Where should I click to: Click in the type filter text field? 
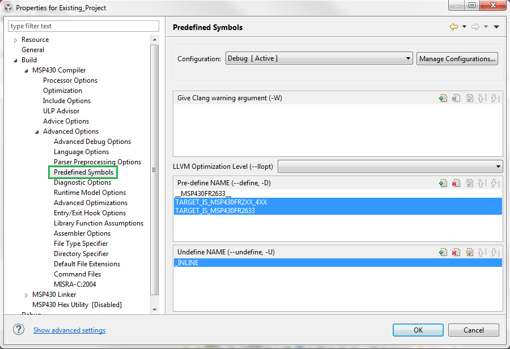(x=83, y=26)
